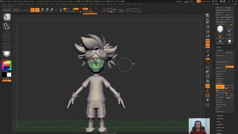Expand the Geometry HD section

(x=221, y=127)
